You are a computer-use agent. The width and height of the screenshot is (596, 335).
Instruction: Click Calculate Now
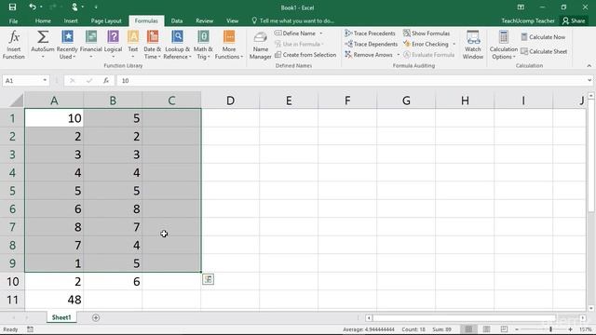click(543, 37)
